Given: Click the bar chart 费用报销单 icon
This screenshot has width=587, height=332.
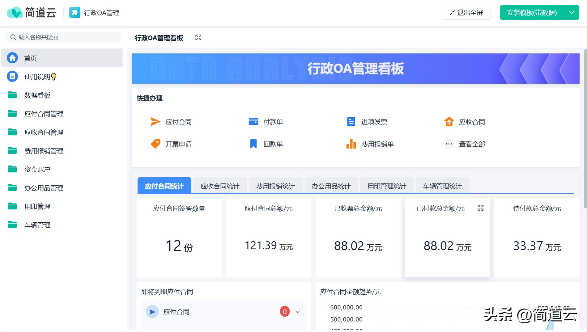Looking at the screenshot, I should click(351, 144).
